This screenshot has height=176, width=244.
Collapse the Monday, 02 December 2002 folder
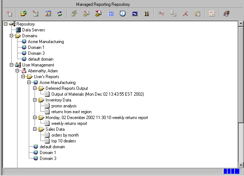tap(35, 118)
